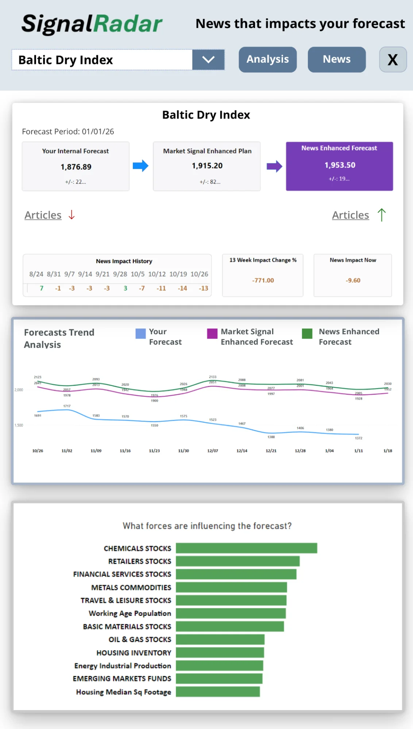
Task: Toggle the green News Enhanced Forecast legend swatch
Action: click(307, 334)
